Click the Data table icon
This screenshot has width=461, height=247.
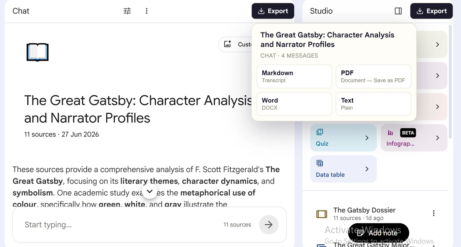pyautogui.click(x=320, y=163)
